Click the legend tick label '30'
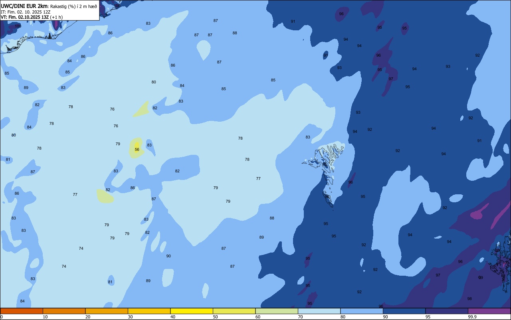511x320 pixels. 130,317
